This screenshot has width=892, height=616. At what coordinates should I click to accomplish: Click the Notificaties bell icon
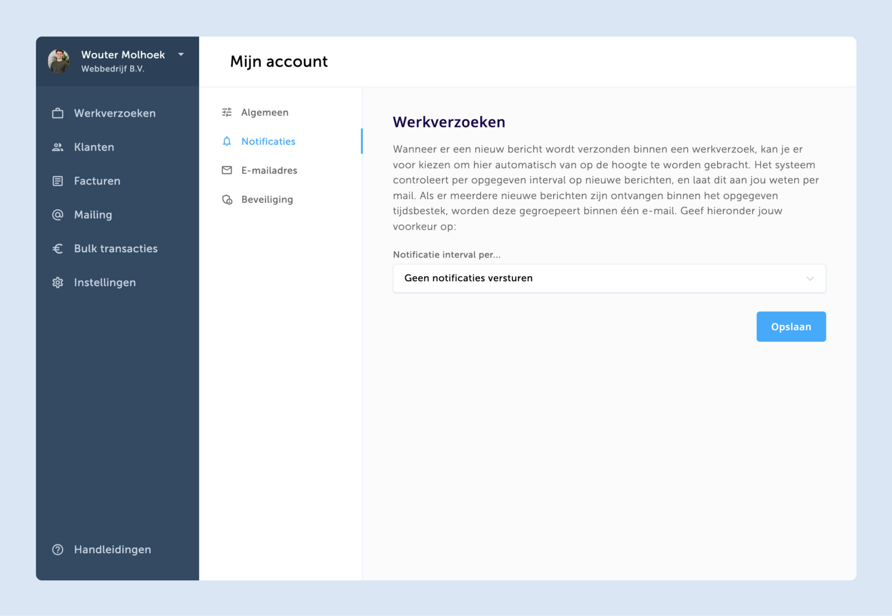(x=227, y=141)
